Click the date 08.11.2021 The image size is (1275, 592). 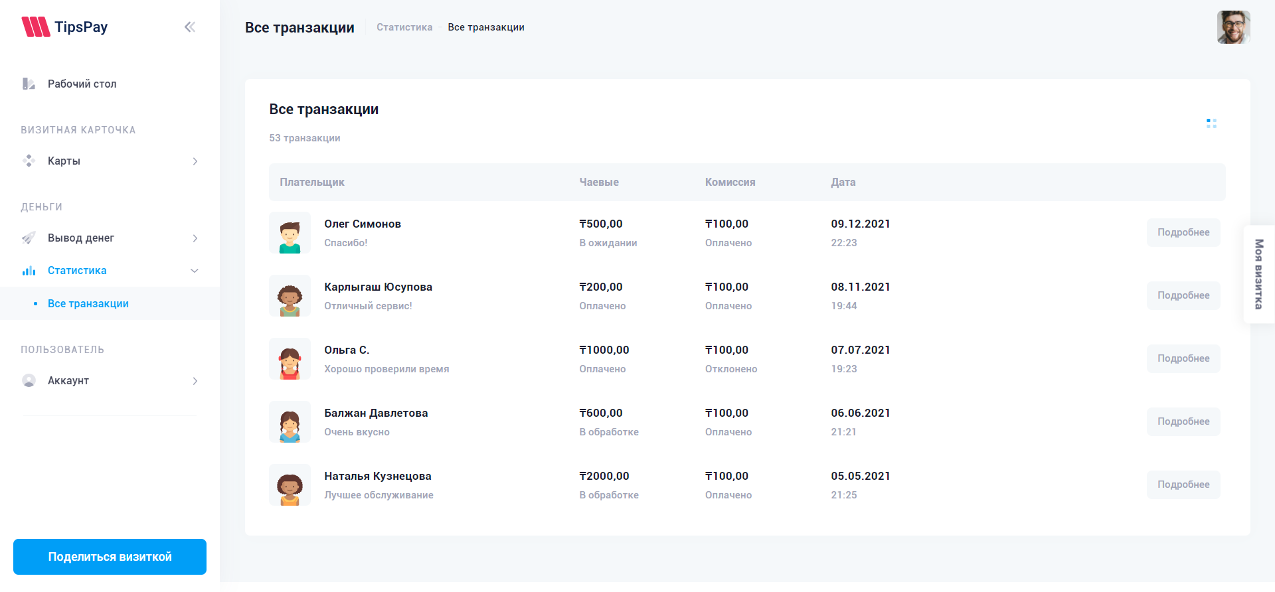click(x=861, y=287)
